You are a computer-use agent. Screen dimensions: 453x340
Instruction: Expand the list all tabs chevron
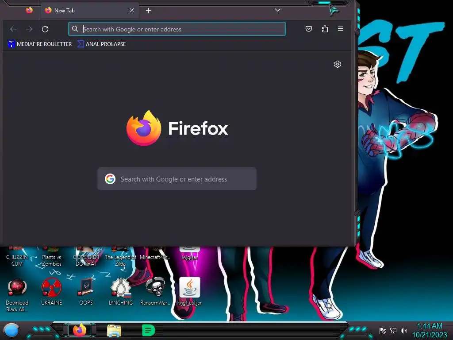(x=278, y=10)
